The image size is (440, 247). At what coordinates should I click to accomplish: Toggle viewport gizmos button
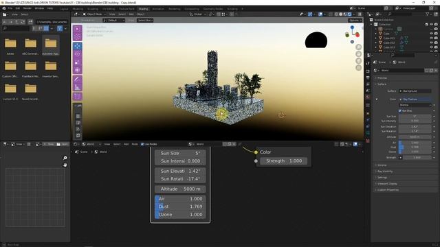coord(310,14)
